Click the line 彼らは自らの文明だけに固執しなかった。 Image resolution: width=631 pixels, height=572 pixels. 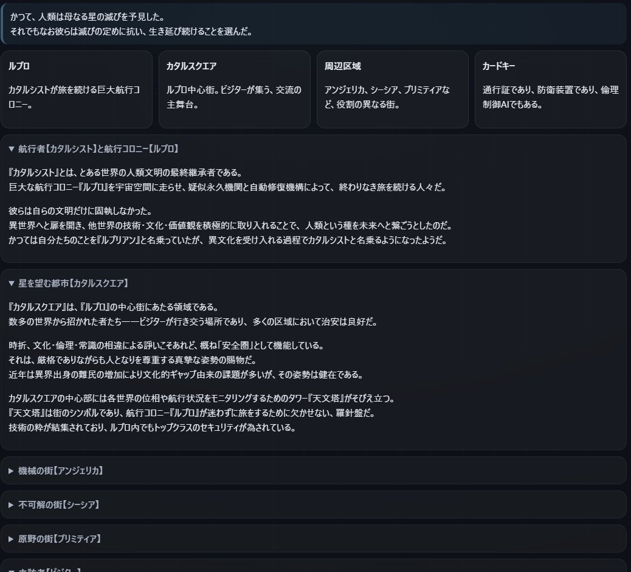coord(80,211)
